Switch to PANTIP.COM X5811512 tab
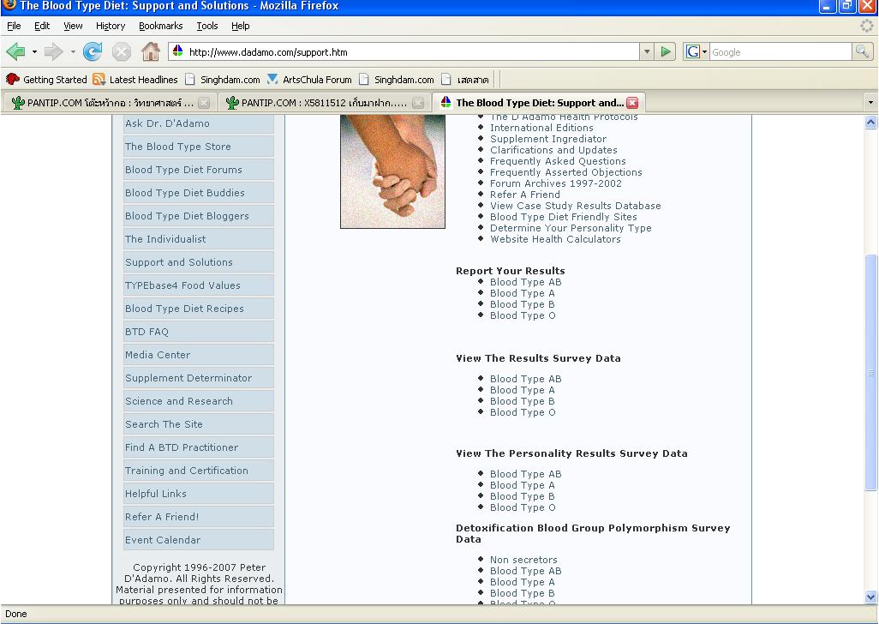The height and width of the screenshot is (624, 879). (324, 103)
